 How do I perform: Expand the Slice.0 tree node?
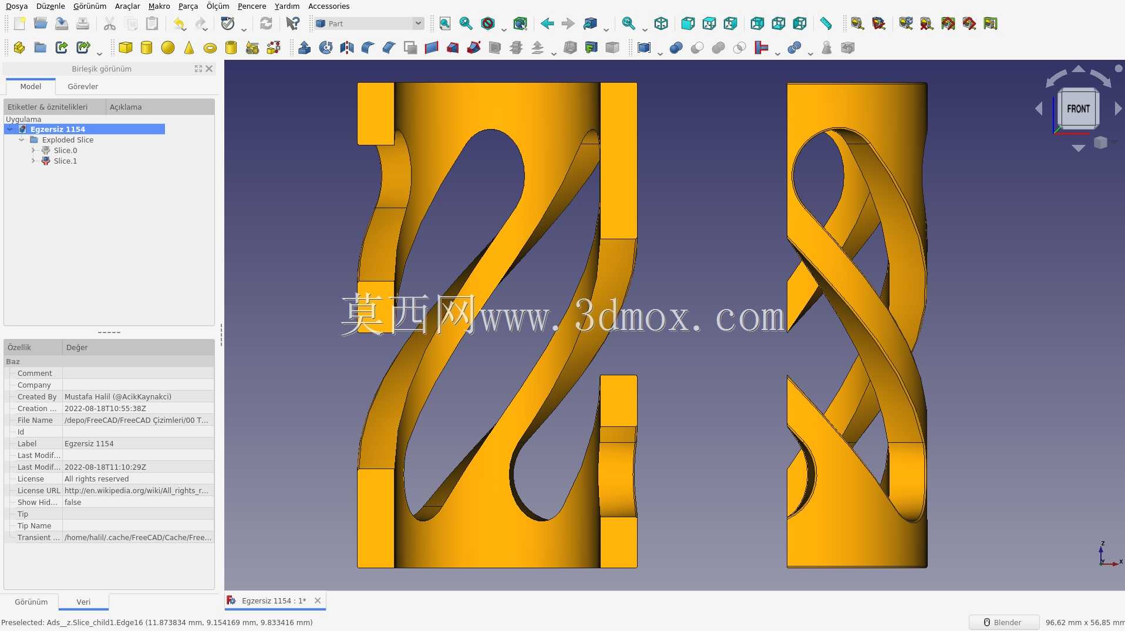pyautogui.click(x=33, y=150)
